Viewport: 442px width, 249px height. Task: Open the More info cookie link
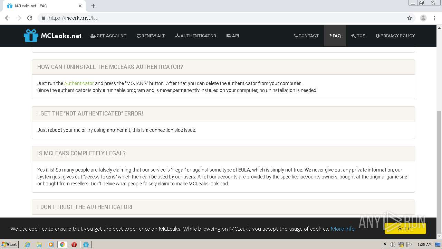(x=343, y=229)
